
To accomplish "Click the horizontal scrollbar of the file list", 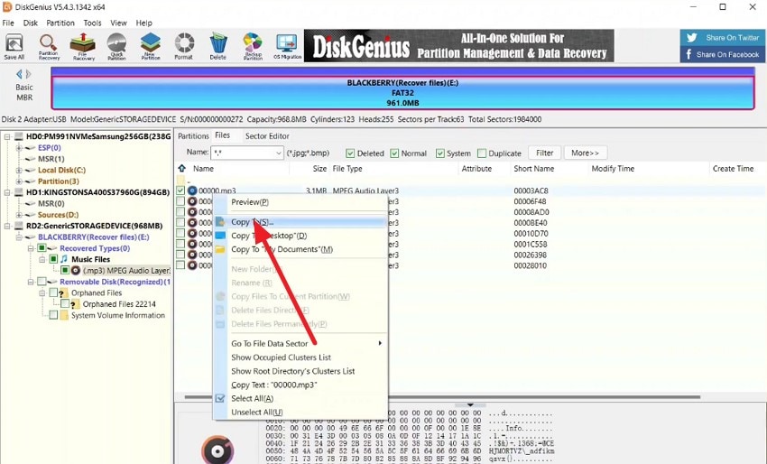I will click(442, 397).
